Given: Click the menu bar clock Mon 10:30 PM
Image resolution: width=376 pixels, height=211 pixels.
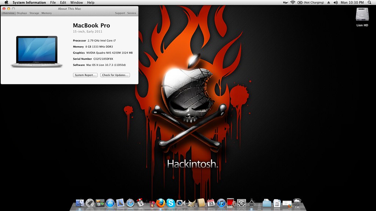Looking at the screenshot, I should (352, 3).
